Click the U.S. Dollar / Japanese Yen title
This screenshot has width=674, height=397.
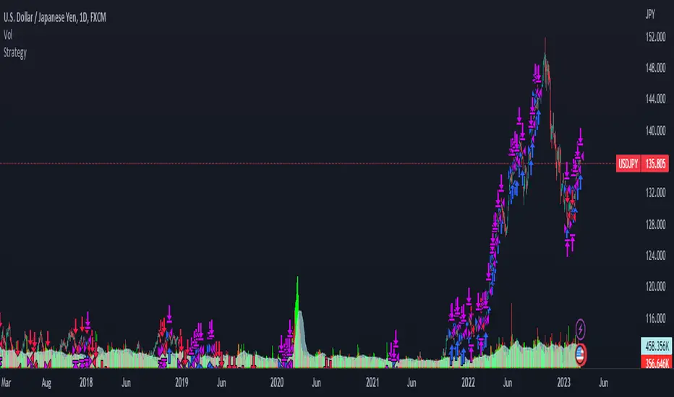(54, 17)
